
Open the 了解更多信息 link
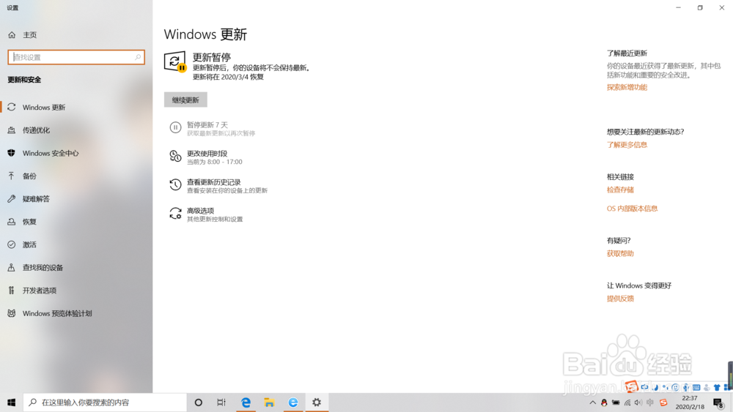click(627, 145)
